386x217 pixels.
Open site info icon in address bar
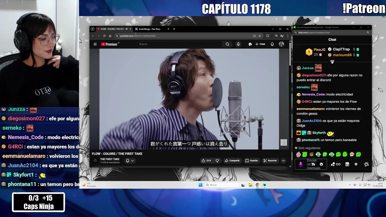117,36
